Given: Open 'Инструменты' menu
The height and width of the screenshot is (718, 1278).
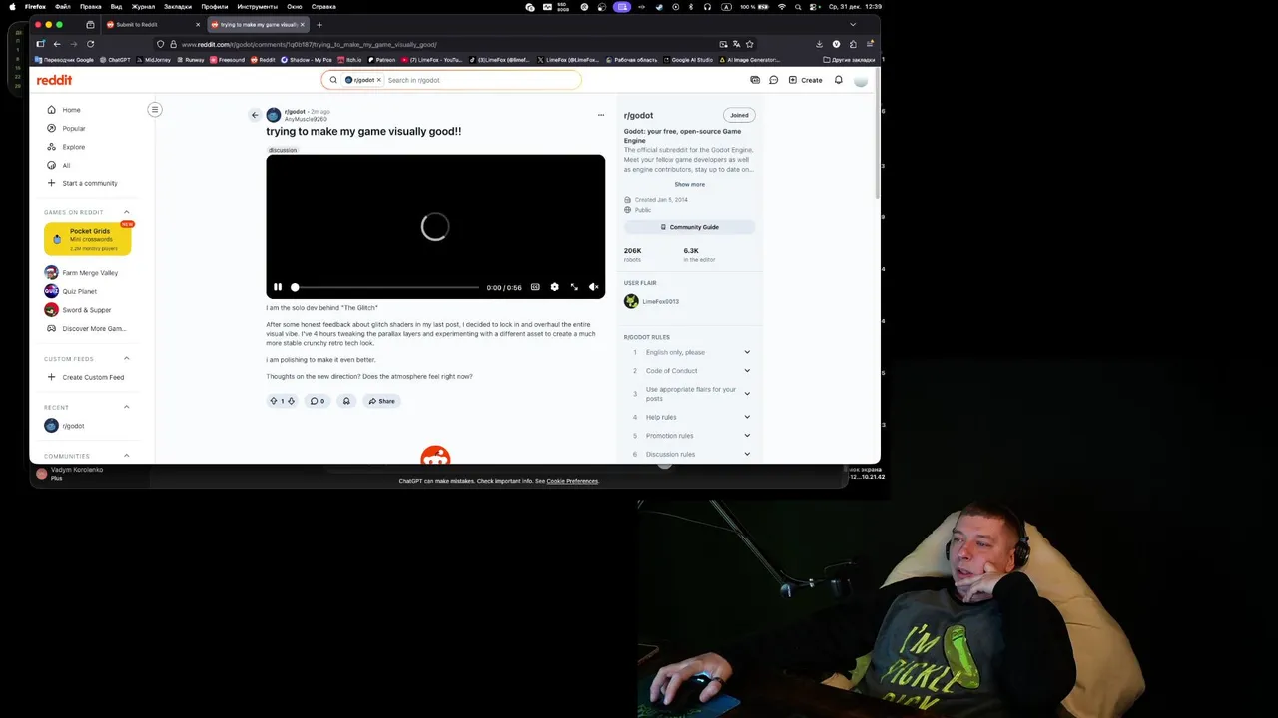Looking at the screenshot, I should coord(257,6).
